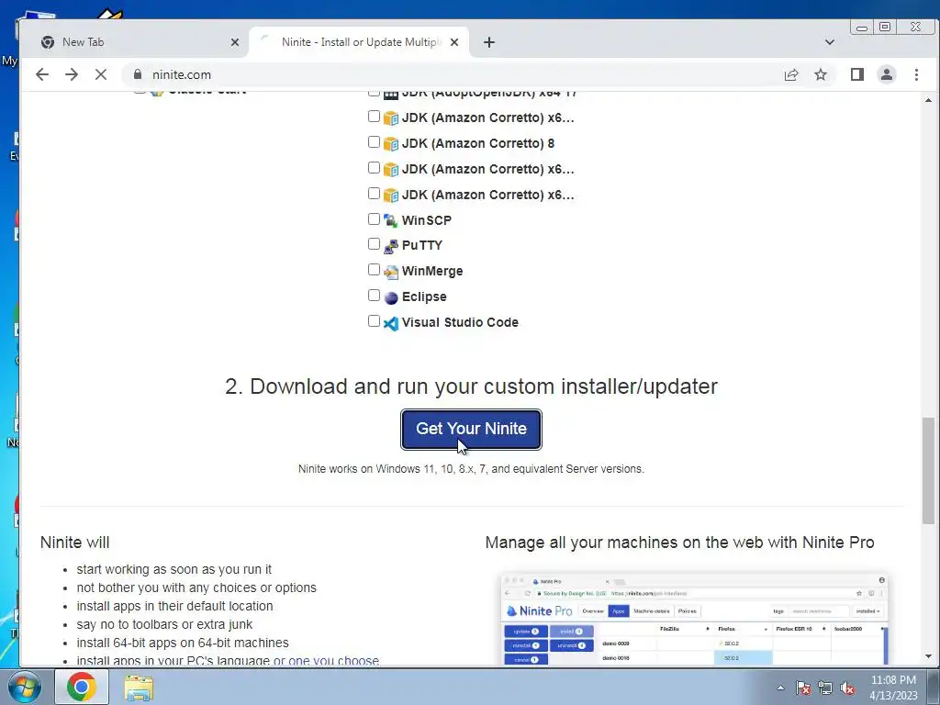Click the Get Your Ninite button
Viewport: 940px width, 705px height.
coord(471,430)
